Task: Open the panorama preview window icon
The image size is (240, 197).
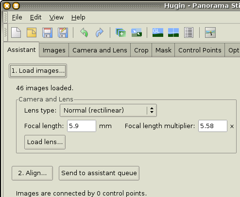Action: 173,33
